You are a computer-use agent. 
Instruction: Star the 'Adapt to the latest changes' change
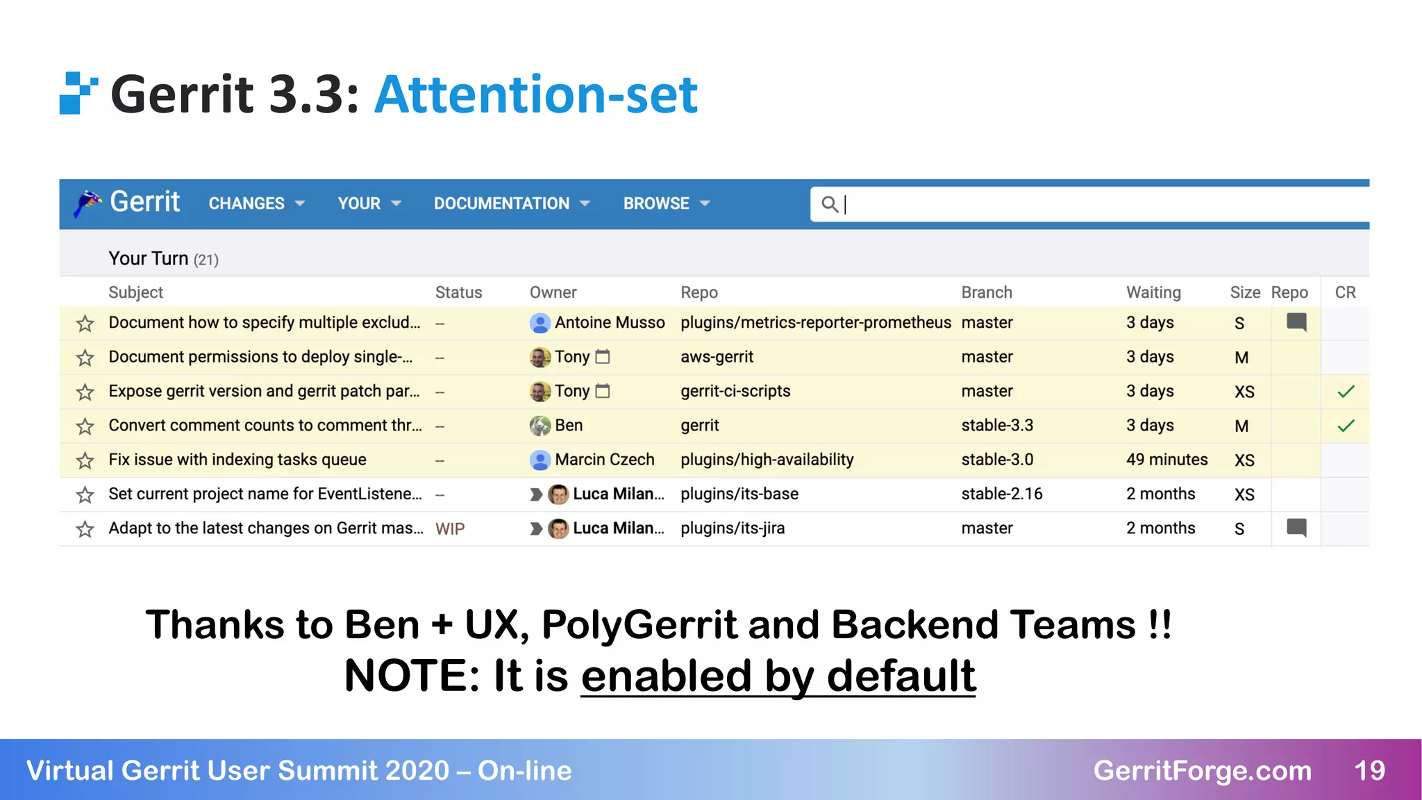pyautogui.click(x=85, y=529)
